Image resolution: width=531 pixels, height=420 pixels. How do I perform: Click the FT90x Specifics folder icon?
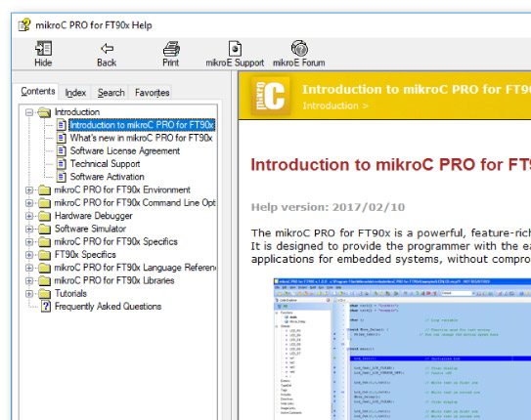click(44, 255)
